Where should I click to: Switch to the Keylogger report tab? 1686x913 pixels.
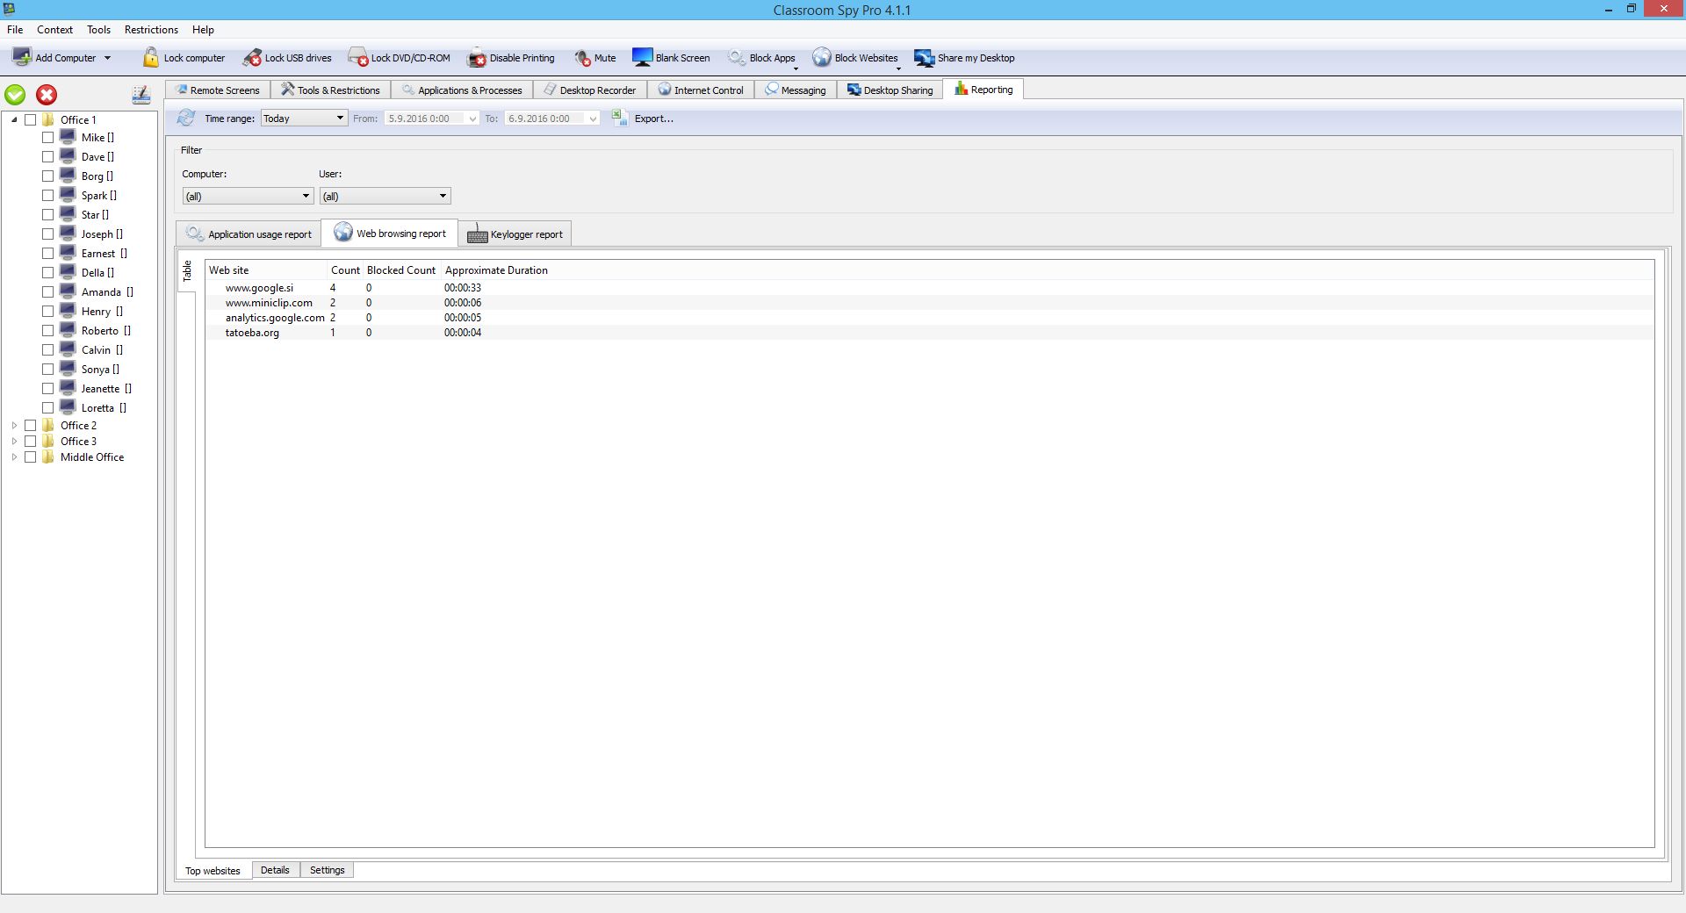(515, 234)
